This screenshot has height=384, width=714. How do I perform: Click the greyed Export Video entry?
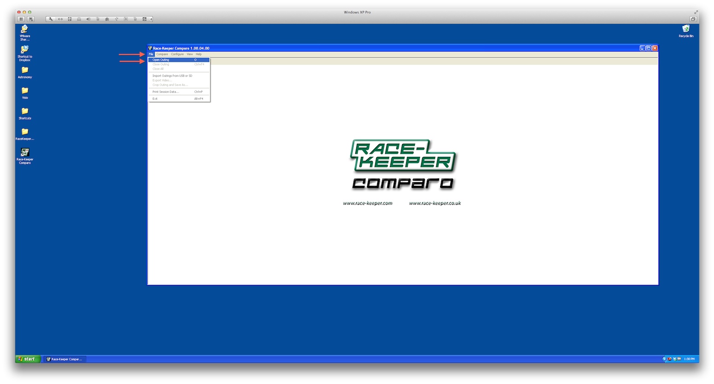[179, 80]
